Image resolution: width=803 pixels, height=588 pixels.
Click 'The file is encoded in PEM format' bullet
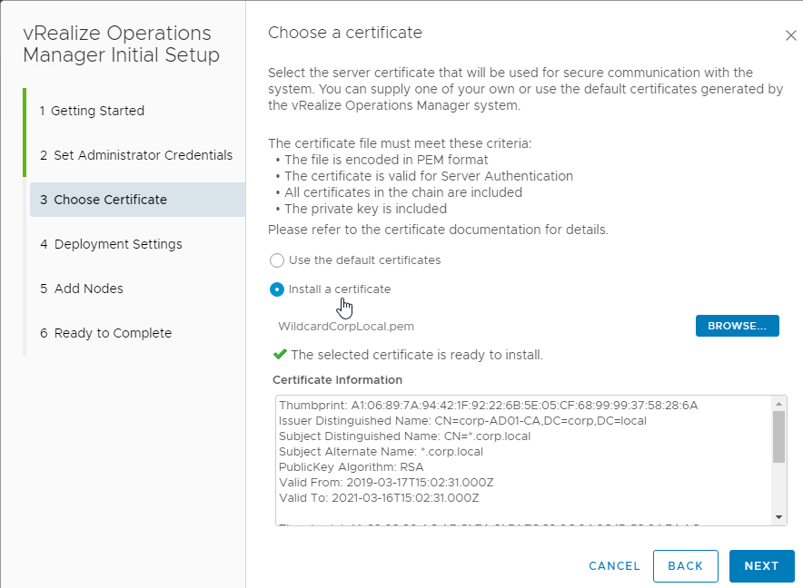386,160
